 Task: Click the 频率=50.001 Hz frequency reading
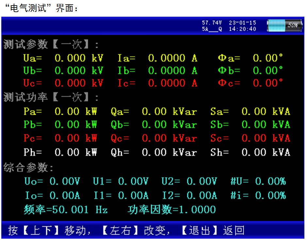[x=66, y=210]
